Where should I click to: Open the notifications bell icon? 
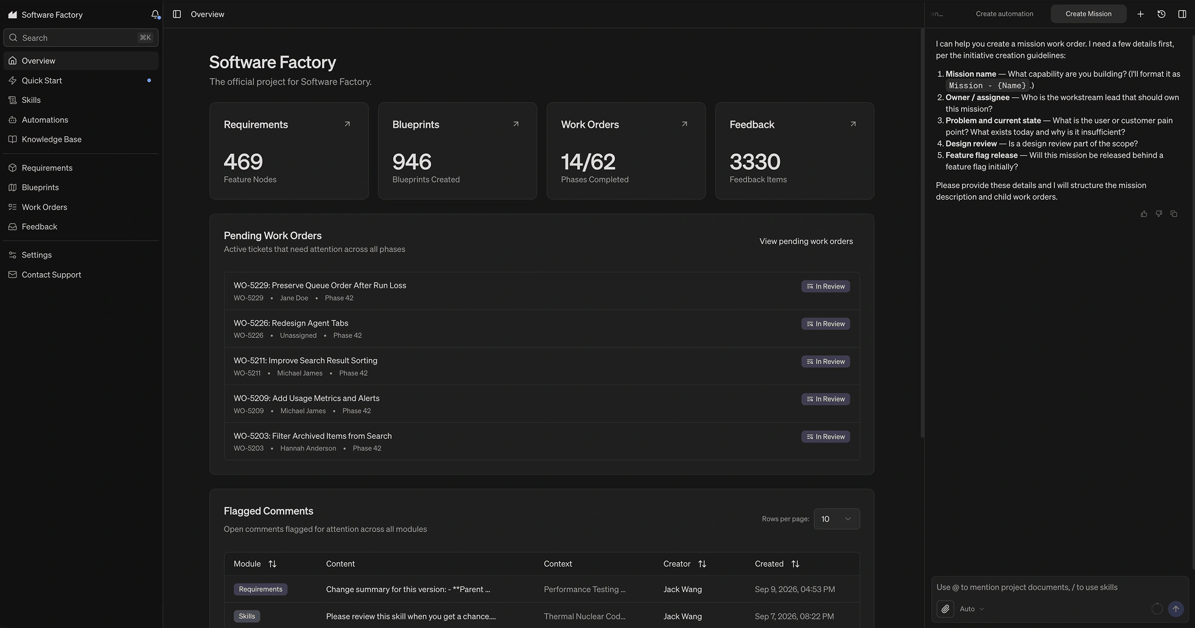pyautogui.click(x=155, y=15)
